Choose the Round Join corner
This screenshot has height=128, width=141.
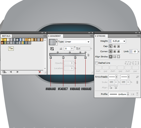115,51
